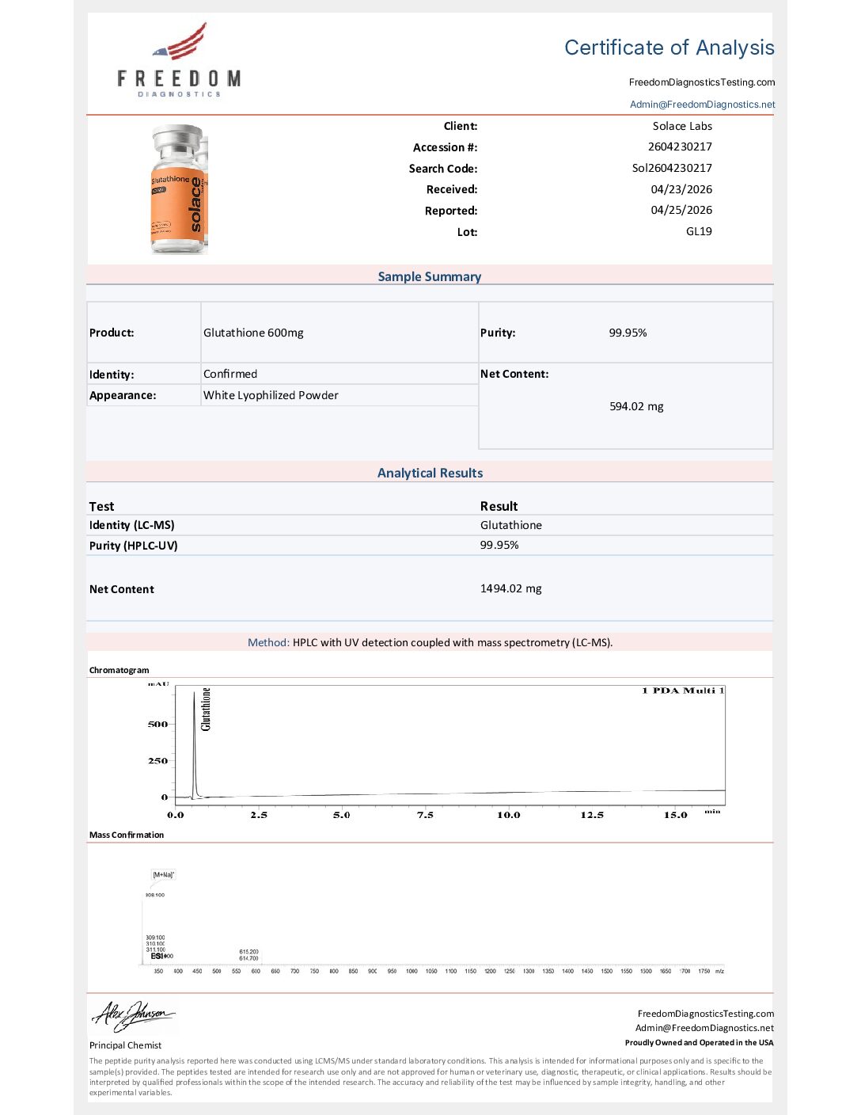This screenshot has width=861, height=1115.
Task: Click Proudly Owned and Operated in the USA
Action: (700, 1043)
